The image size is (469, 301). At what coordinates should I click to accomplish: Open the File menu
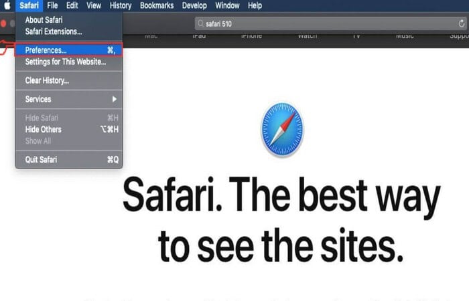[x=52, y=5]
